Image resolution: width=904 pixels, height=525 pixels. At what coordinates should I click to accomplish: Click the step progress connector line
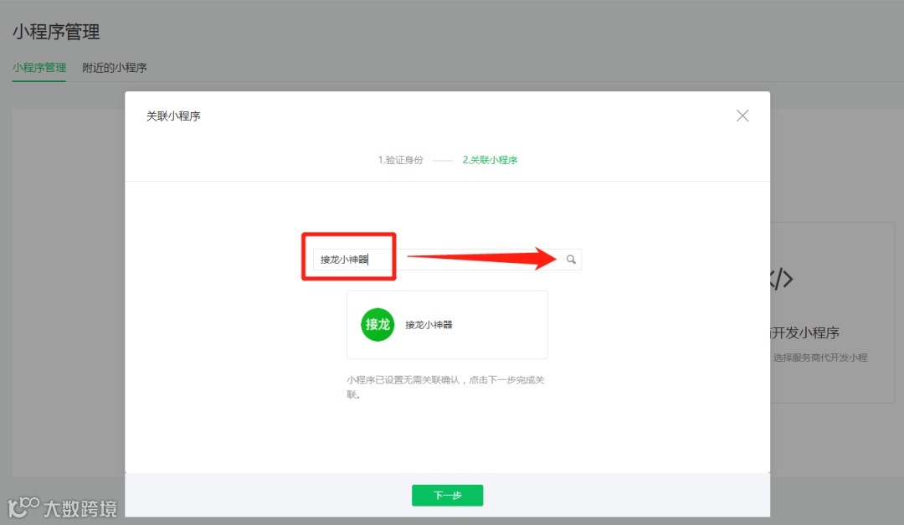(x=444, y=159)
